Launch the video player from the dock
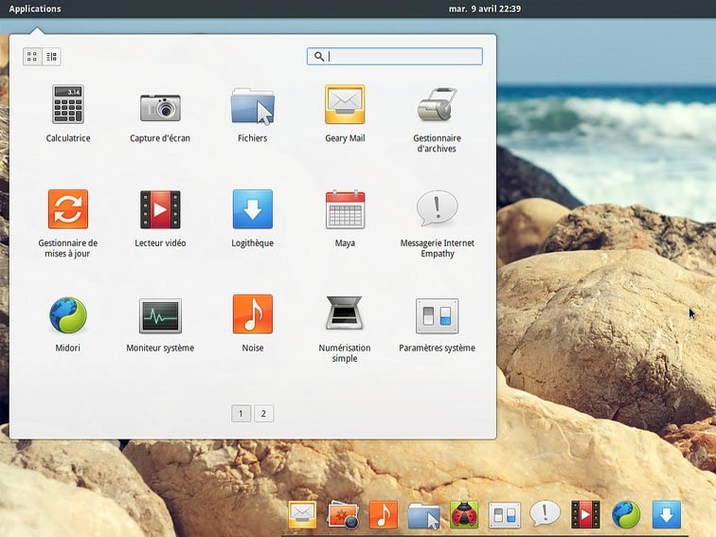The height and width of the screenshot is (537, 716). [x=585, y=514]
